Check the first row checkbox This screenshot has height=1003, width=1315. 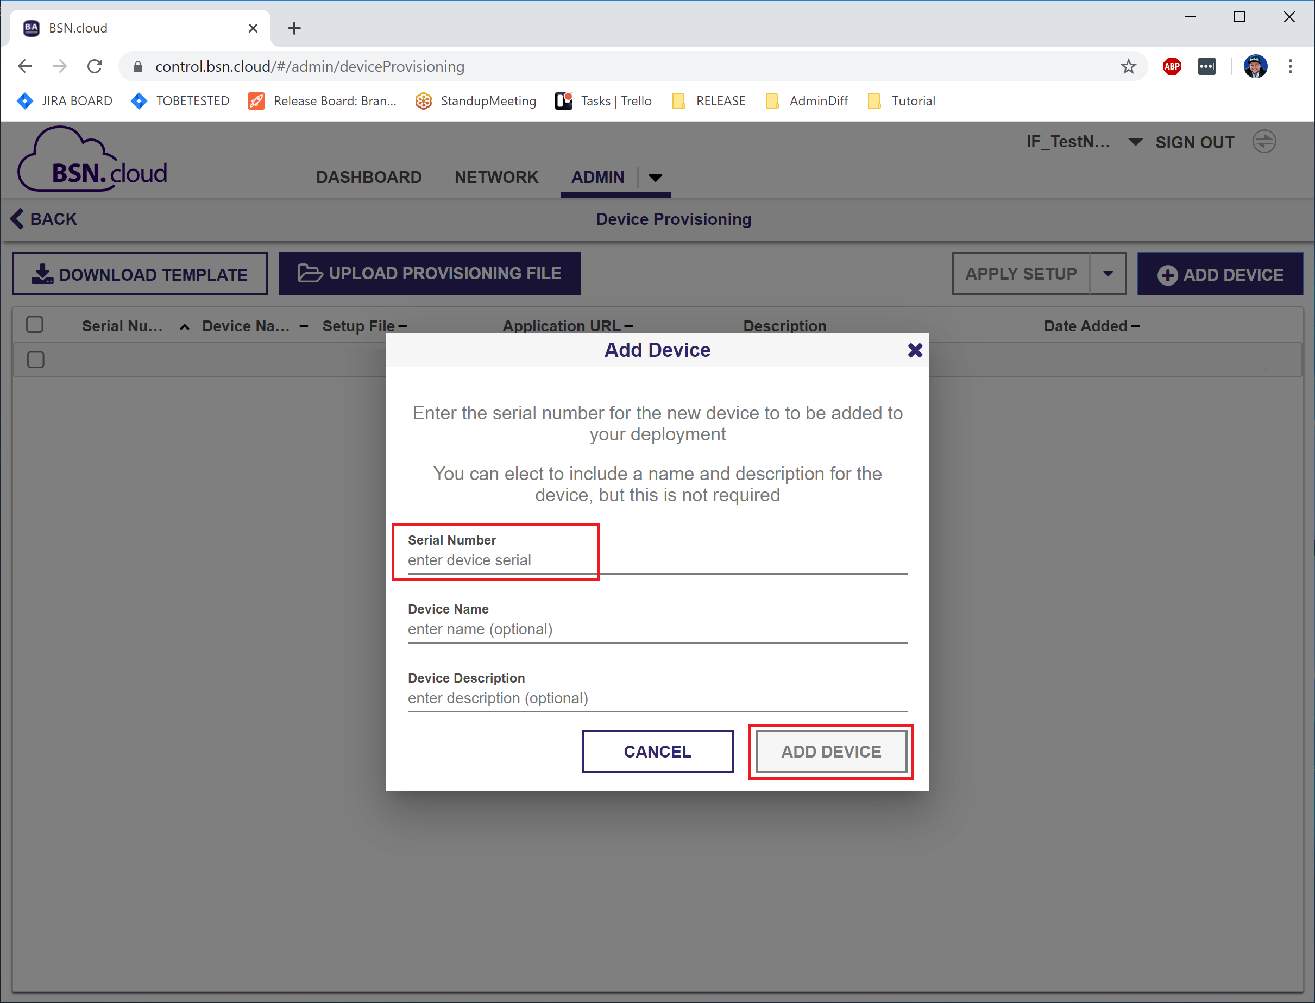pos(36,360)
